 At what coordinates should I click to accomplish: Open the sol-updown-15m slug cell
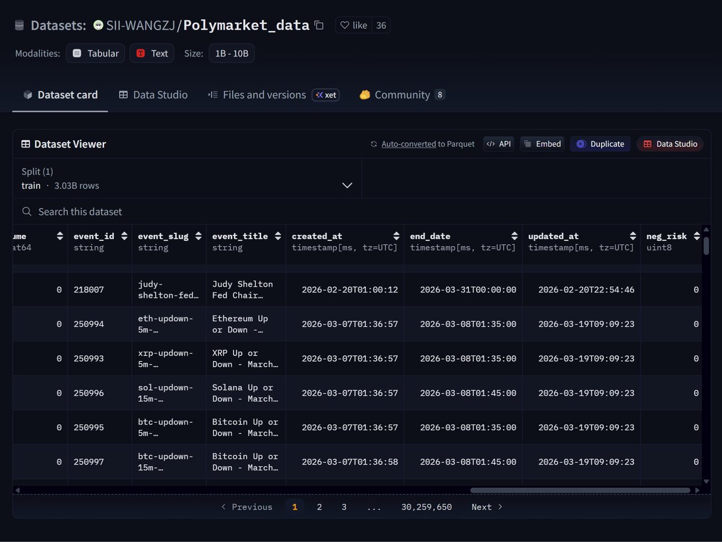click(x=169, y=393)
